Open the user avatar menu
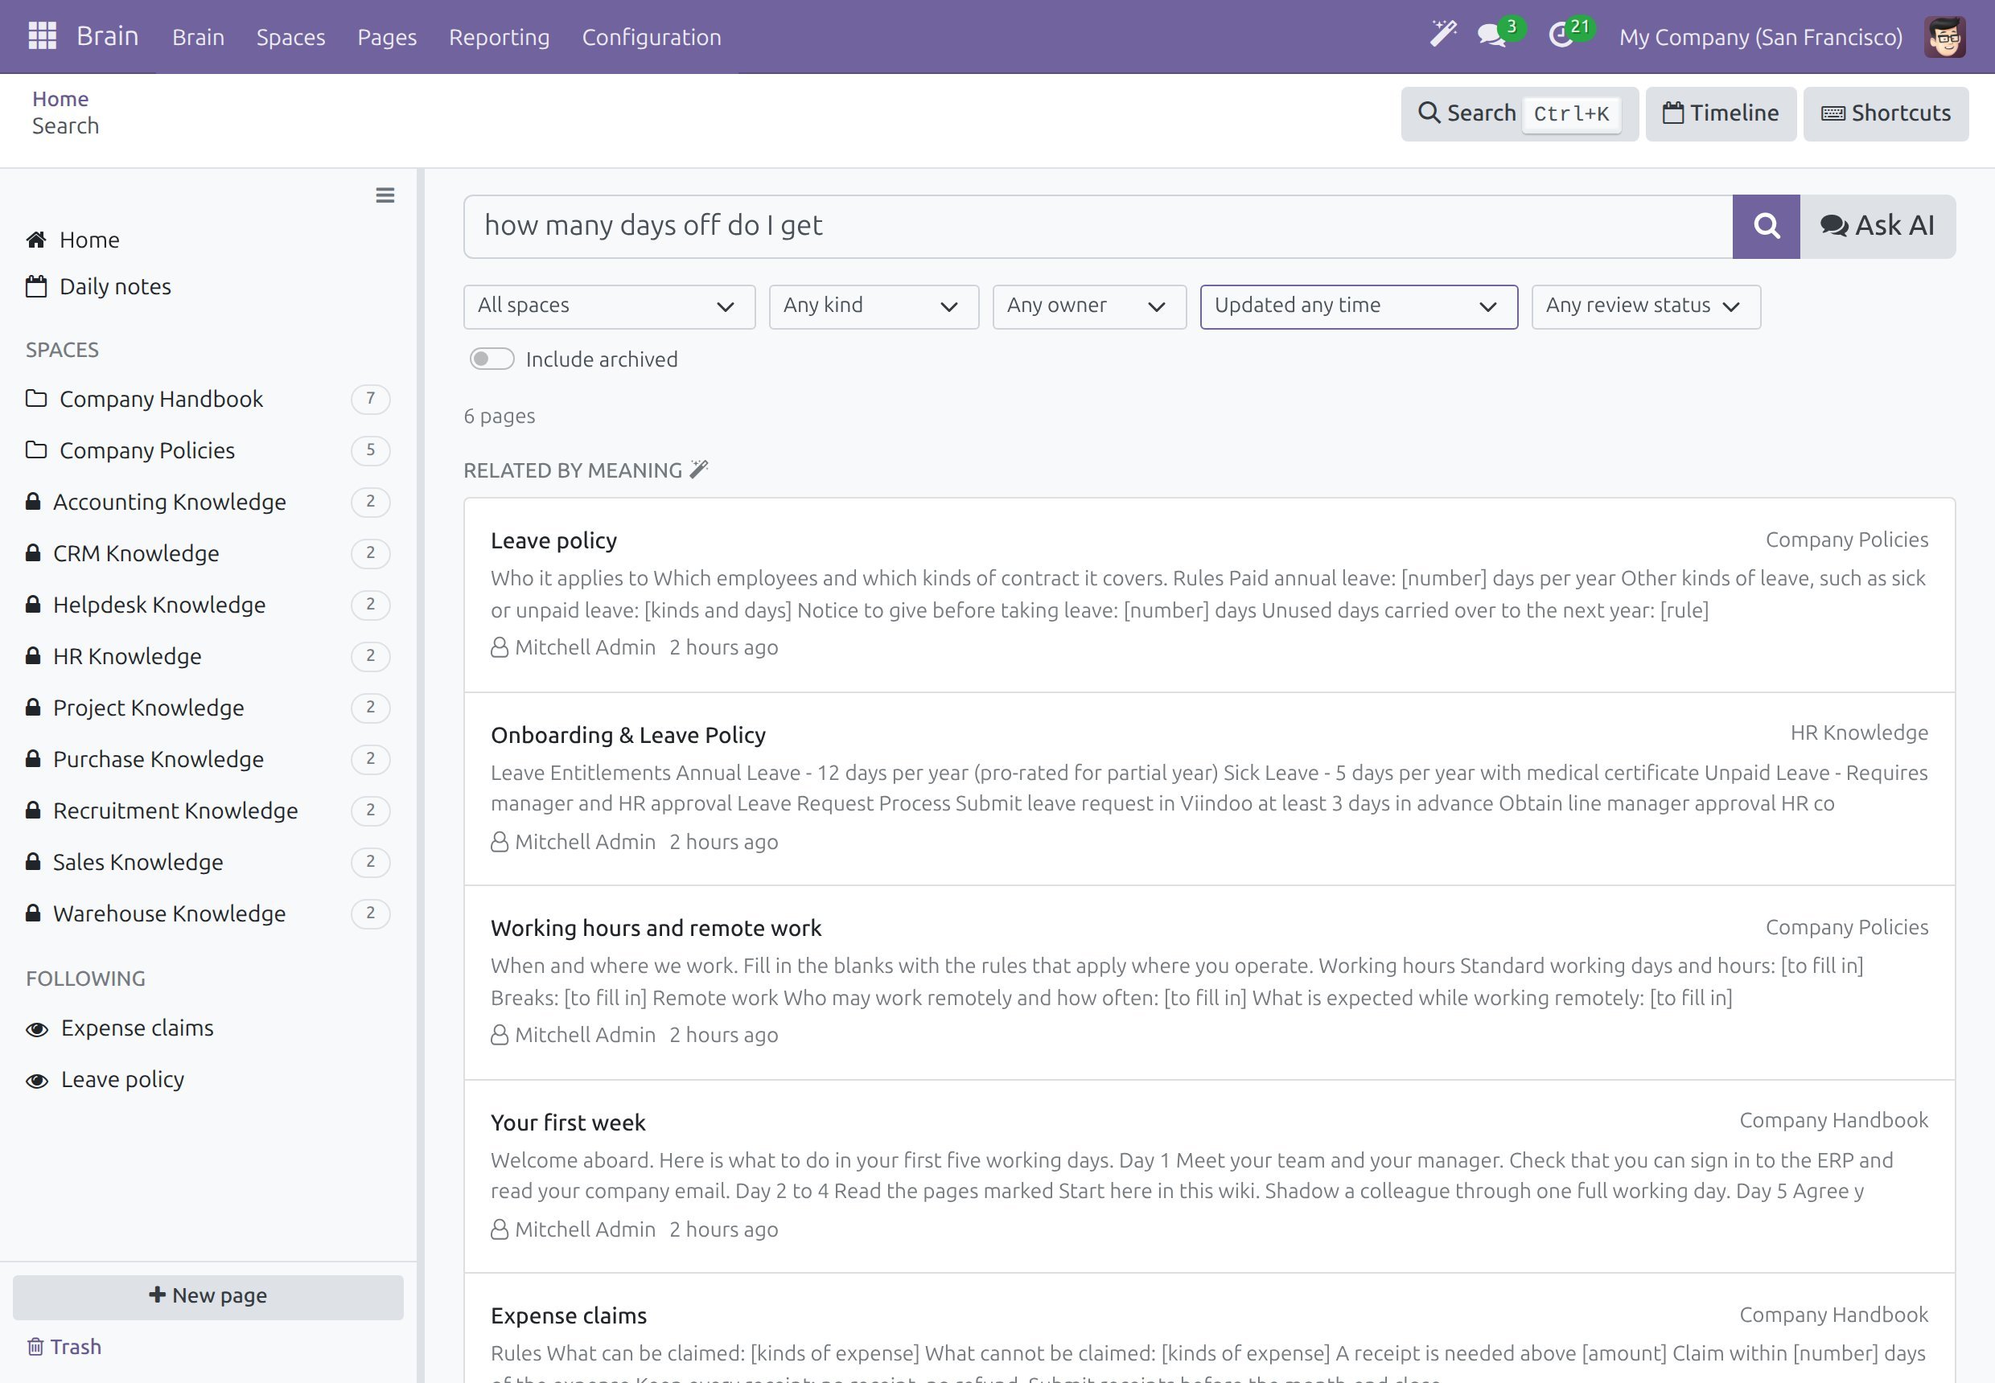The height and width of the screenshot is (1383, 1995). [x=1944, y=36]
